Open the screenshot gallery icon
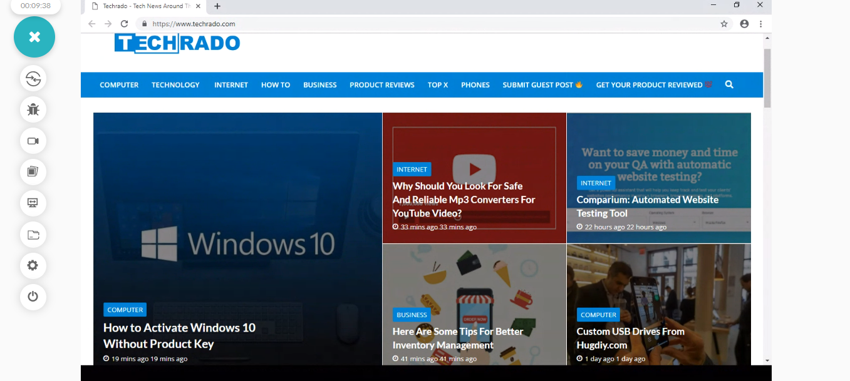This screenshot has height=381, width=850. pos(33,171)
